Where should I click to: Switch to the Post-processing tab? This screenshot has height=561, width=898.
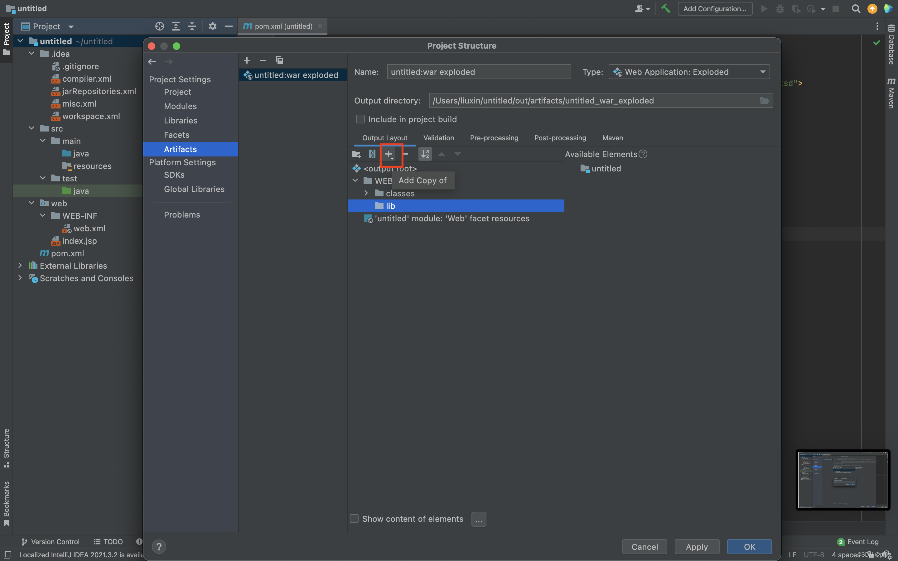560,137
